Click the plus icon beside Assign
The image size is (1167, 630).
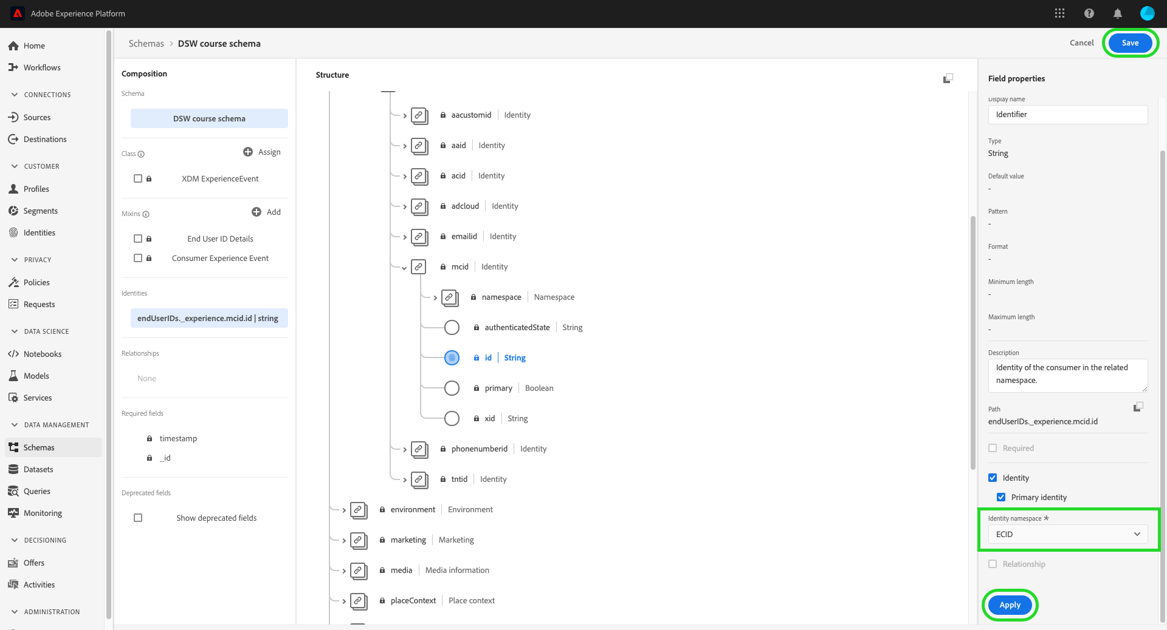[248, 152]
